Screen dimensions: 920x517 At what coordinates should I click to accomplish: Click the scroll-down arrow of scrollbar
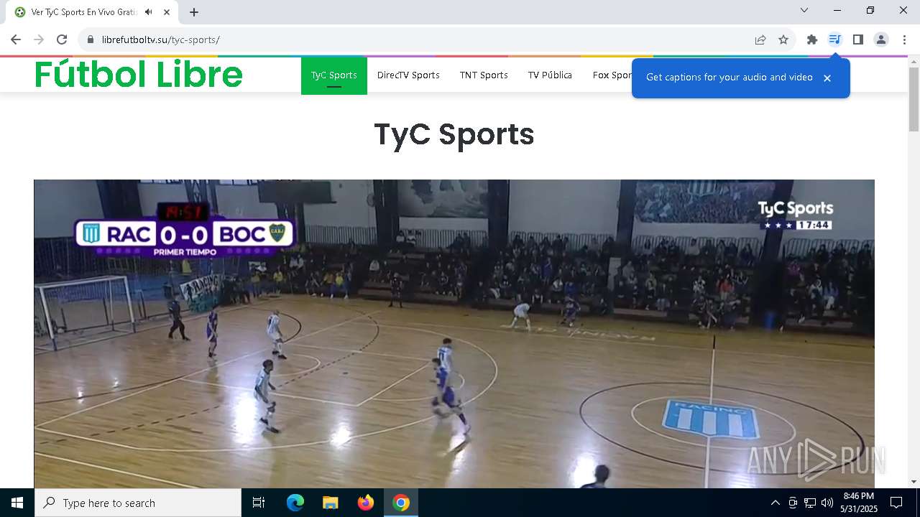(x=914, y=482)
